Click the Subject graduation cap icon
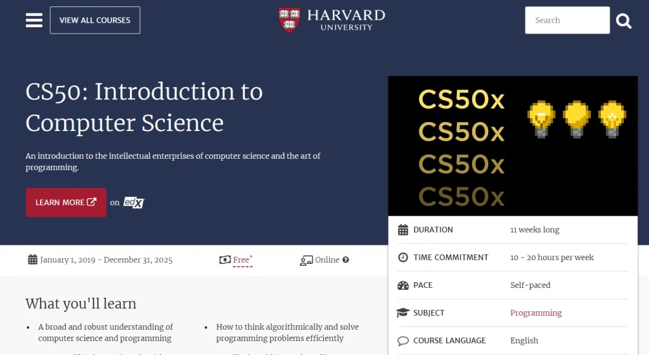This screenshot has width=649, height=355. point(403,313)
